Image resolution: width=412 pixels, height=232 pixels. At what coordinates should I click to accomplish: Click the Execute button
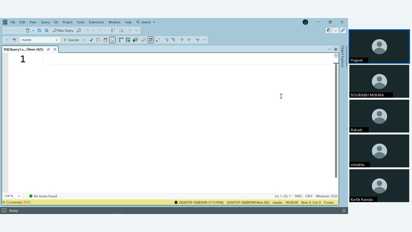(x=71, y=40)
